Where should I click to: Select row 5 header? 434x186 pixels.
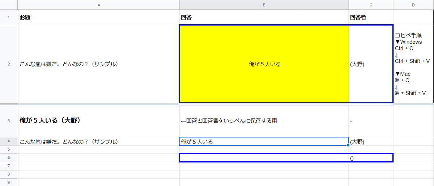click(x=9, y=149)
